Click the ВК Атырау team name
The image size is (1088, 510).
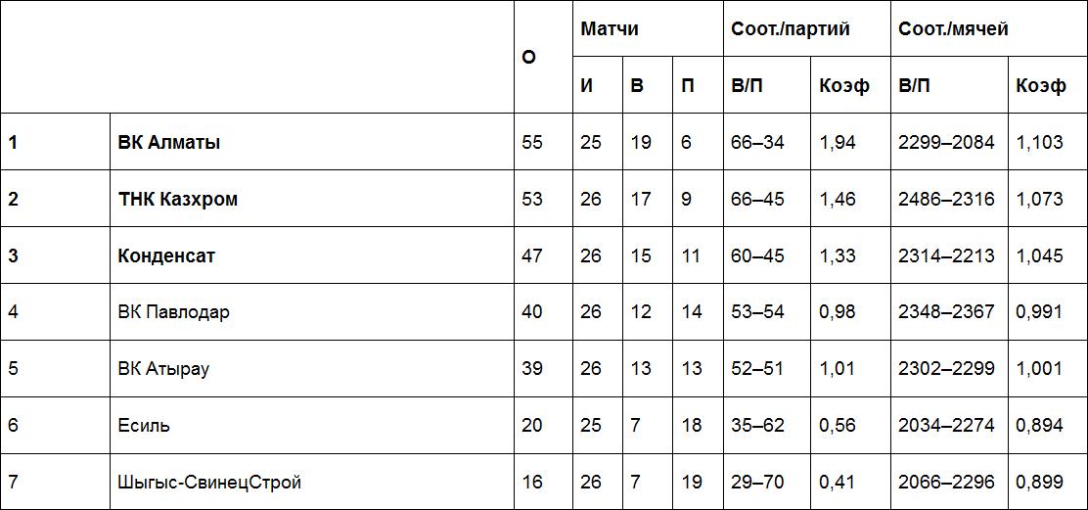163,369
